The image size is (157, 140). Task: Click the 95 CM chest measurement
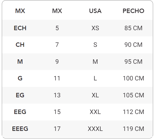point(133,62)
